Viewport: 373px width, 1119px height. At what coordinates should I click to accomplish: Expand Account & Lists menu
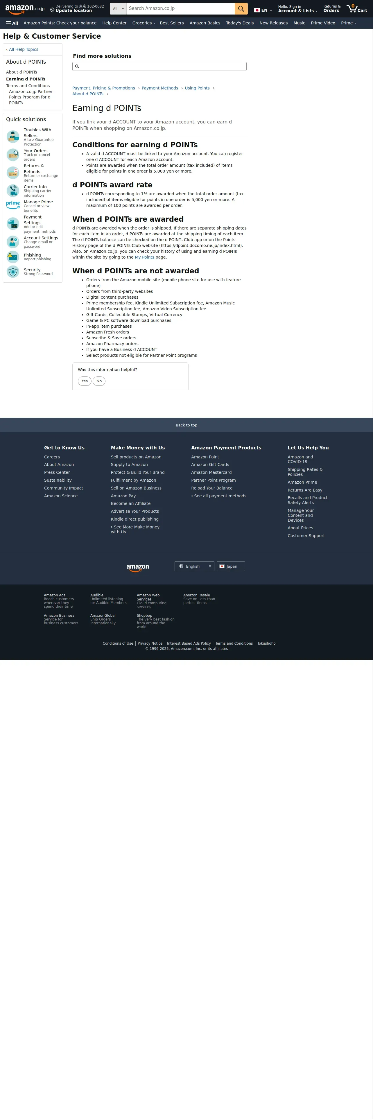(298, 9)
